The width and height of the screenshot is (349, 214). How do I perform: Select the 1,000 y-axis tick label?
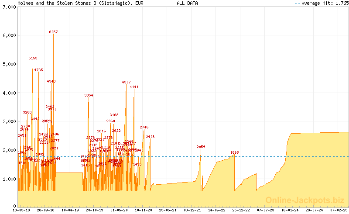pos(8,179)
